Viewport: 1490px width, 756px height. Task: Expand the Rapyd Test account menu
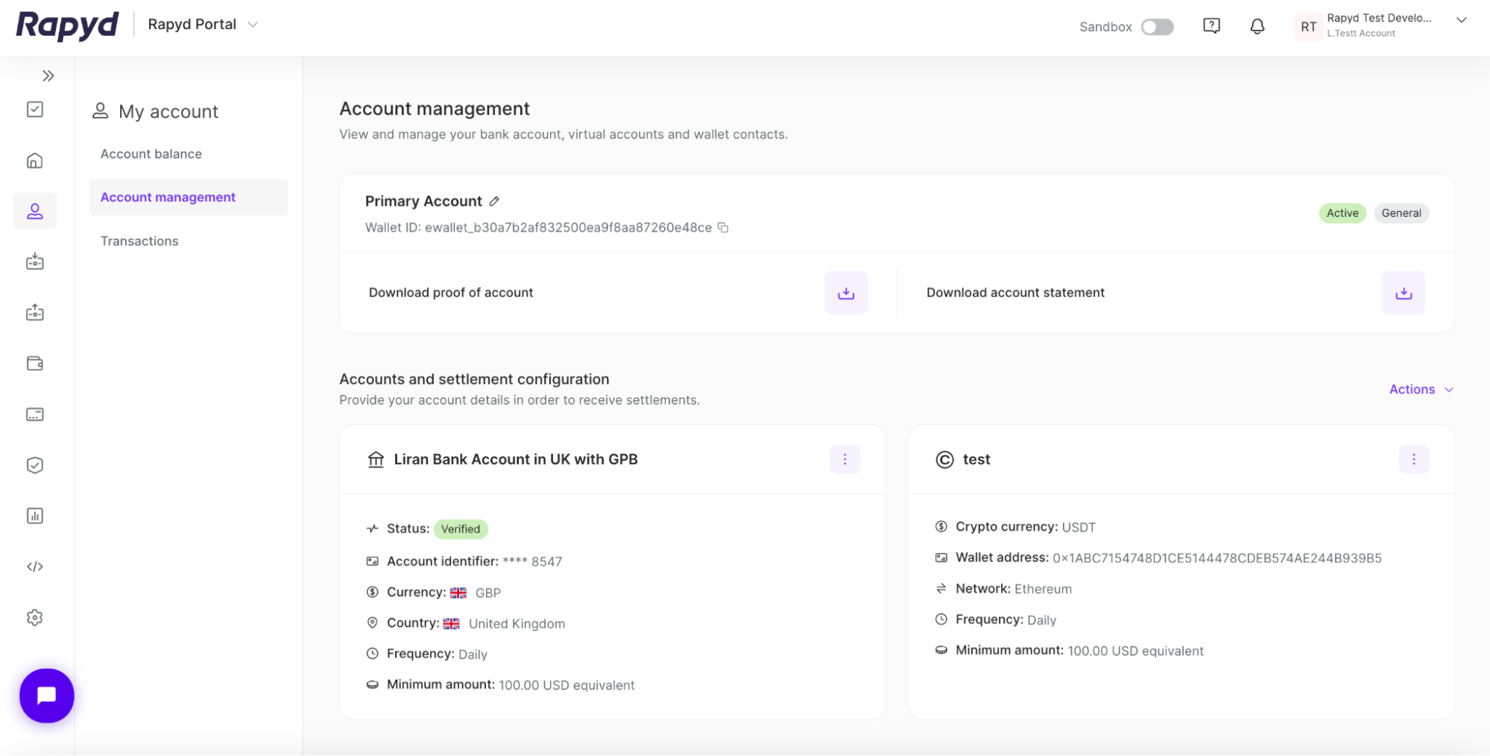tap(1460, 20)
